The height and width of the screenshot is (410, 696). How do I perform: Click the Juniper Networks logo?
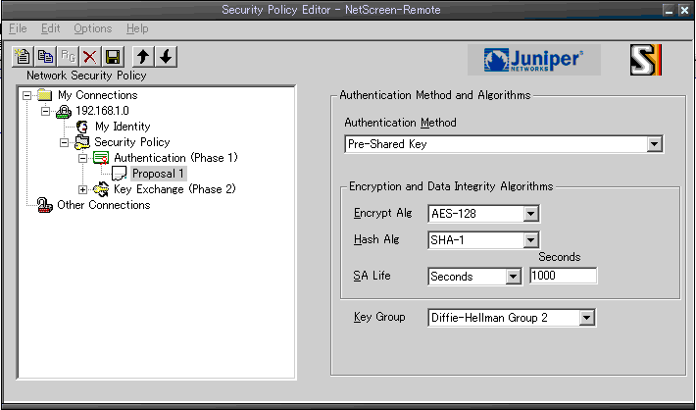click(534, 60)
